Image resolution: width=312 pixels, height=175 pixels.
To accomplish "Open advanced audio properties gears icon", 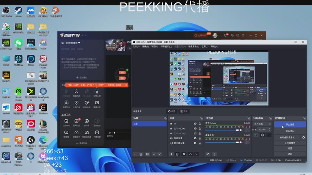I will pyautogui.click(x=208, y=154).
